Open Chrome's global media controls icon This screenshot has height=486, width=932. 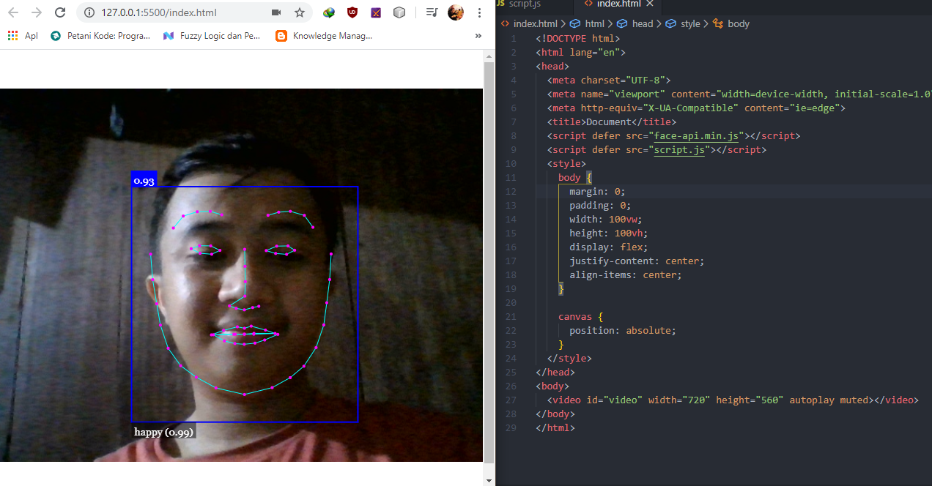point(431,12)
